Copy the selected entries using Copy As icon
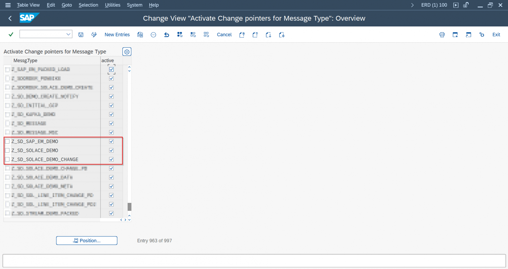Screen dimensions: 508x269 click(x=140, y=34)
